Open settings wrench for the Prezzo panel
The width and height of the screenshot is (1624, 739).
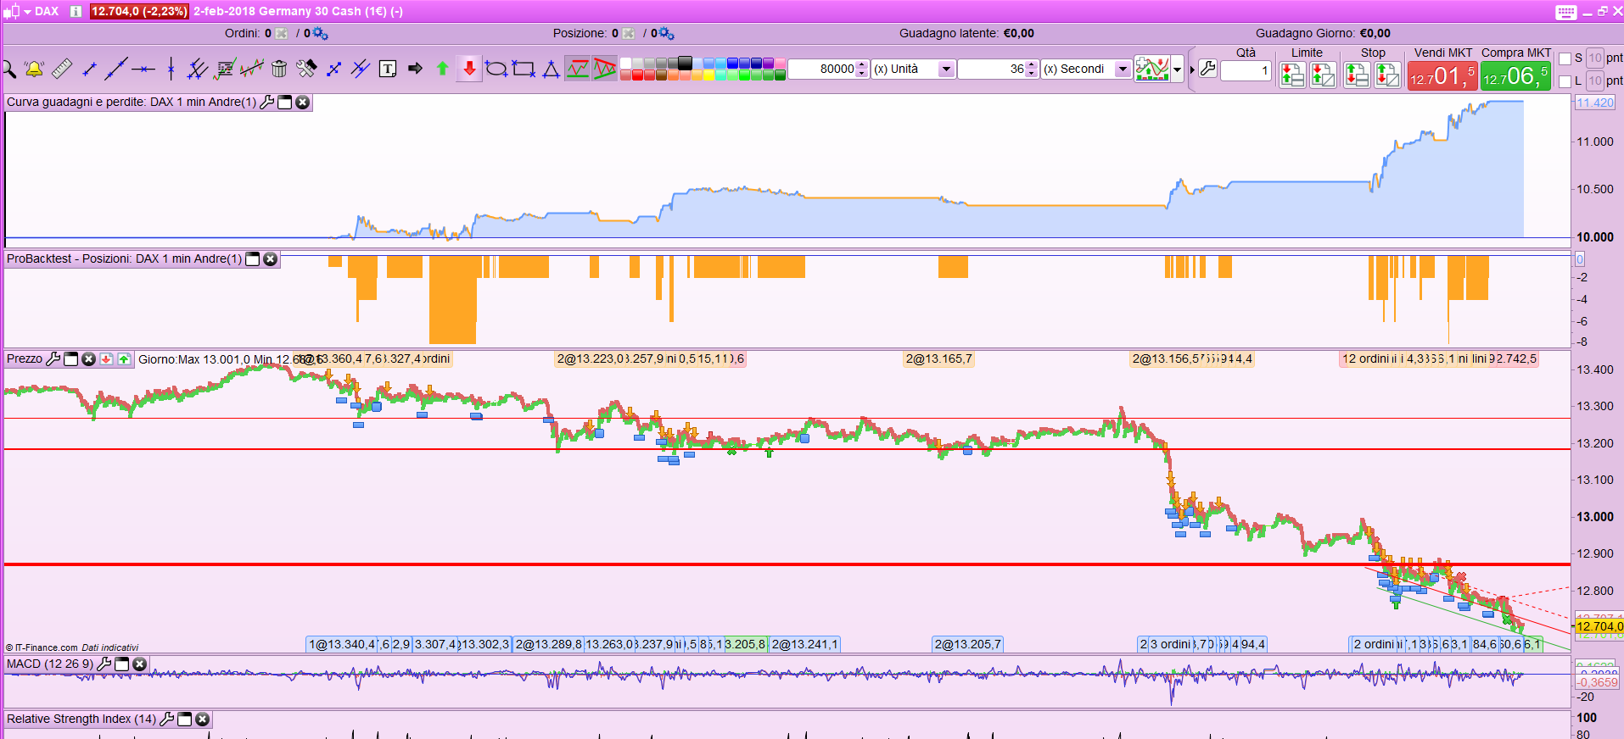[53, 359]
